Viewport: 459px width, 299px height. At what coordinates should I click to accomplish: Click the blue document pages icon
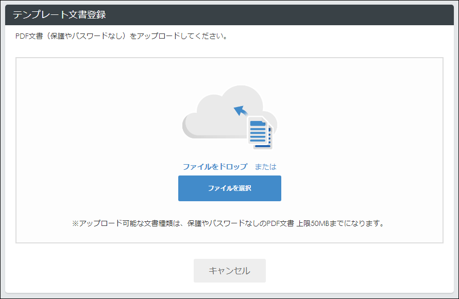[x=261, y=133]
